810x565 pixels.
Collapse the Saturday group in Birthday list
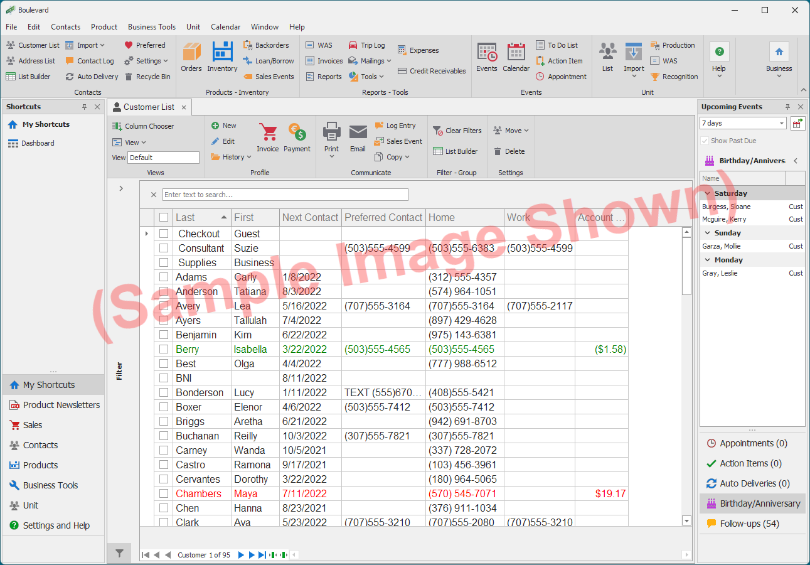click(x=707, y=193)
